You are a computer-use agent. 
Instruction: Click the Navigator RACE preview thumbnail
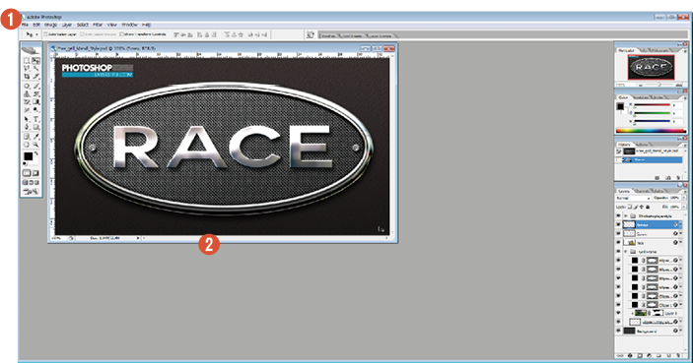pos(652,67)
